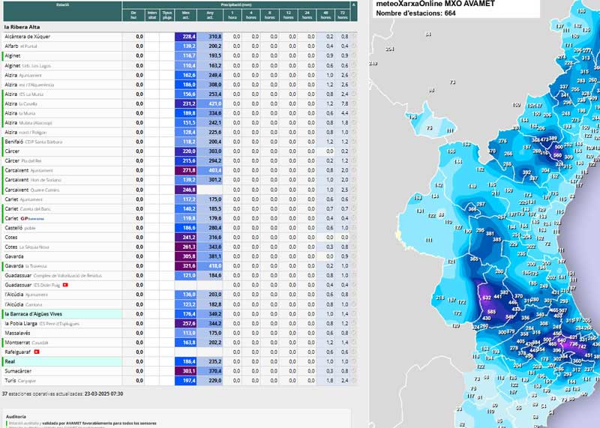Click the GP sponsor logo in Carlet row
Screen dimensions: 600x428
pos(32,218)
